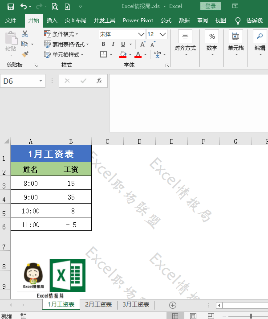Click the formula bar confirm checkmark icon

pyautogui.click(x=83, y=81)
